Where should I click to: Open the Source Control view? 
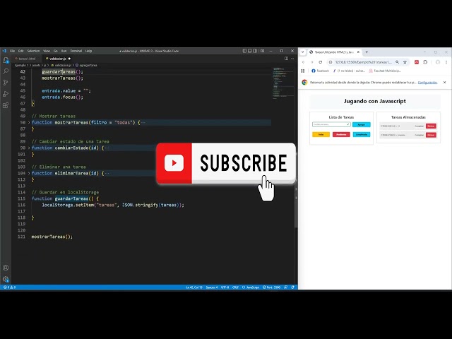(x=6, y=83)
